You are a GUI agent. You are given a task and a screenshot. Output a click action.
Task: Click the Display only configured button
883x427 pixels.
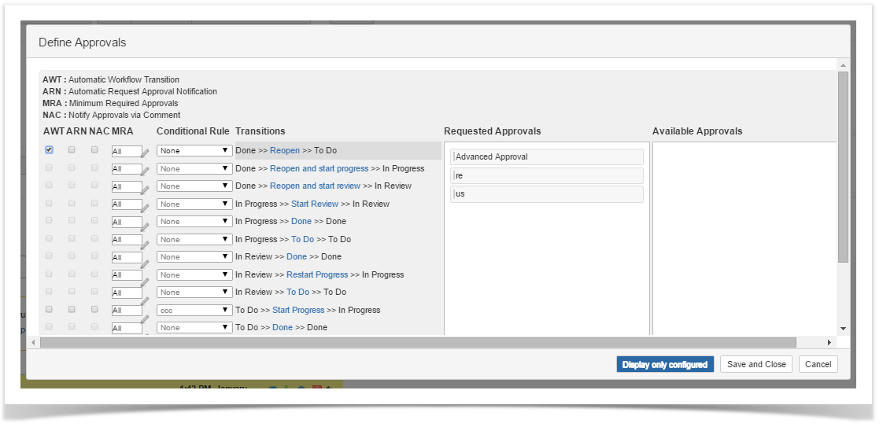[x=665, y=364]
